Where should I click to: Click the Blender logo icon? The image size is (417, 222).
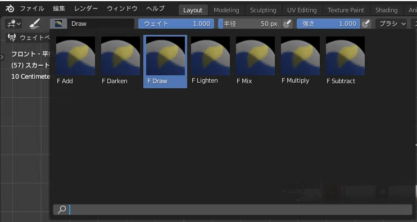10,9
